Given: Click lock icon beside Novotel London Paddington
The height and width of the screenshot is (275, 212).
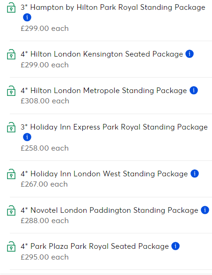Looking at the screenshot, I should [11, 210].
